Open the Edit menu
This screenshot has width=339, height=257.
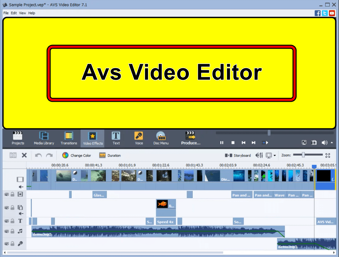point(14,13)
